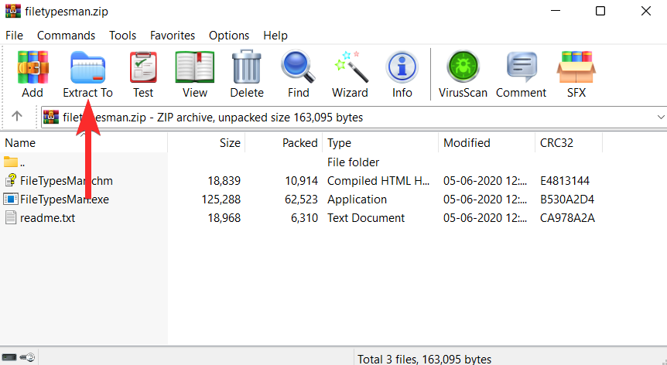The height and width of the screenshot is (365, 667).
Task: Open the Find magnifier tool
Action: pyautogui.click(x=298, y=67)
